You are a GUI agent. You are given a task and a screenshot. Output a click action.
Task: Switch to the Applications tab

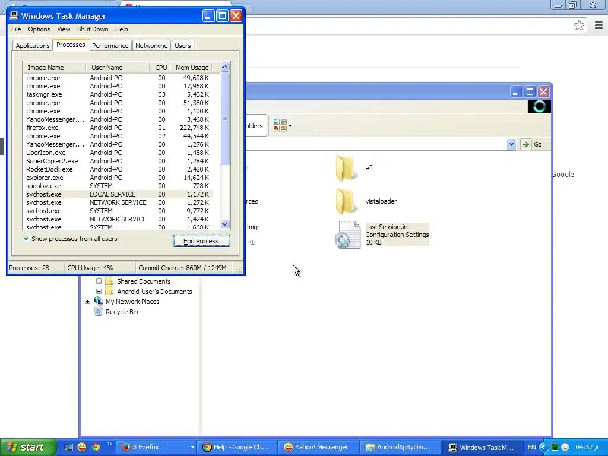pyautogui.click(x=33, y=46)
